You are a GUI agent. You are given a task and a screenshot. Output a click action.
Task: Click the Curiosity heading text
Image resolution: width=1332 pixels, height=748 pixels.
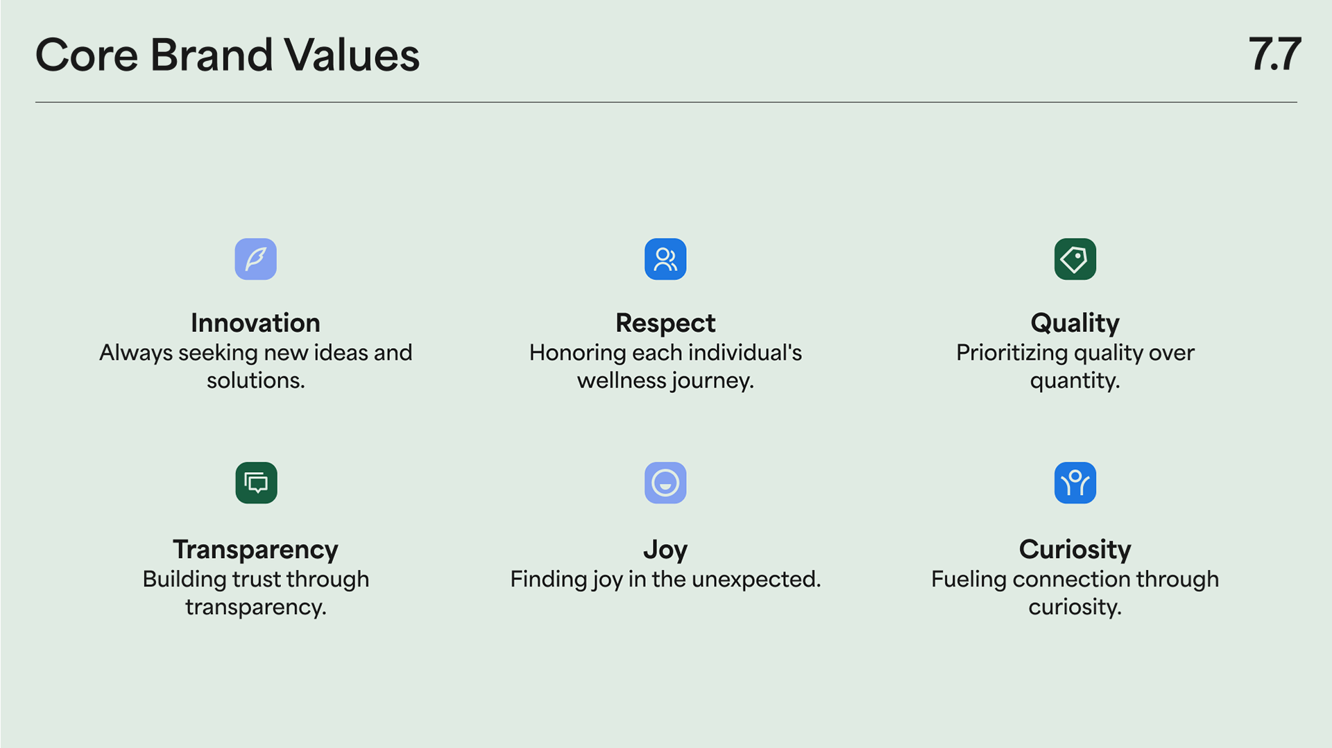pos(1075,550)
